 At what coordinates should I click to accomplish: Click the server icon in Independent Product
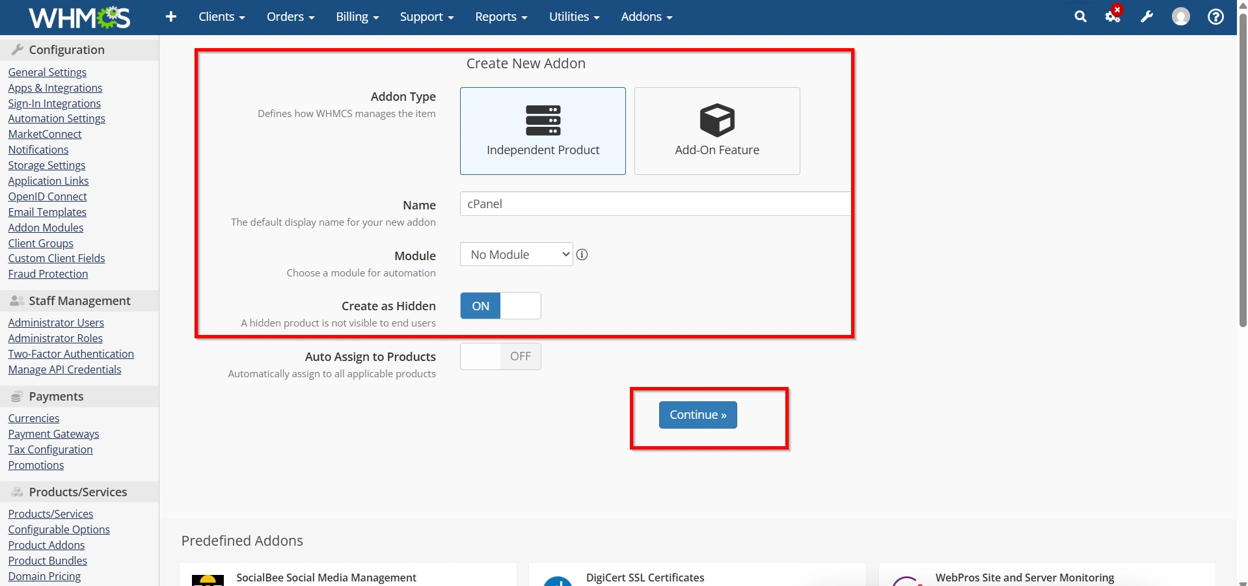coord(543,120)
